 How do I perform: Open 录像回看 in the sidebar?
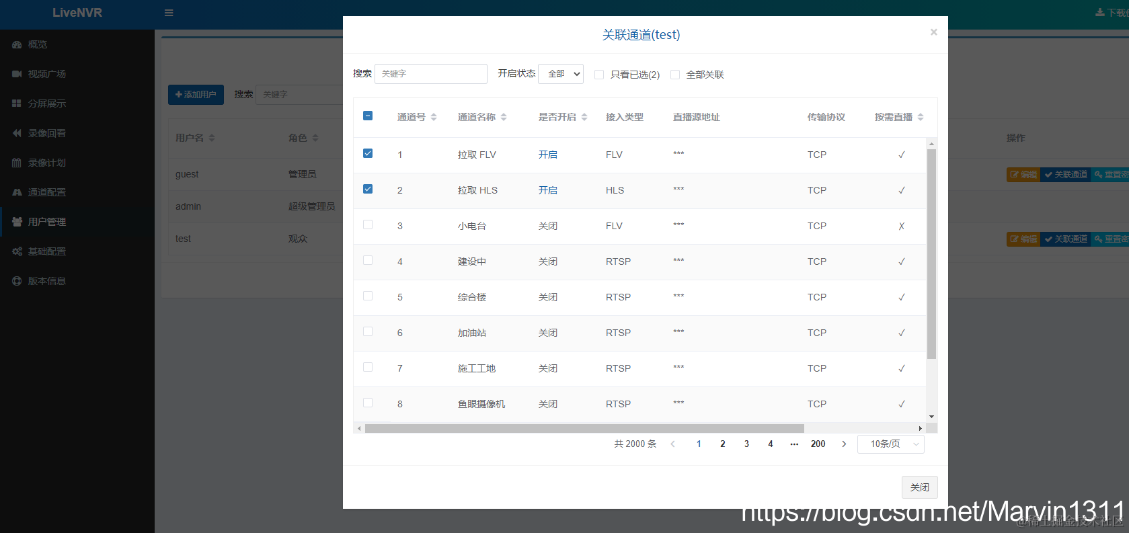coord(47,133)
